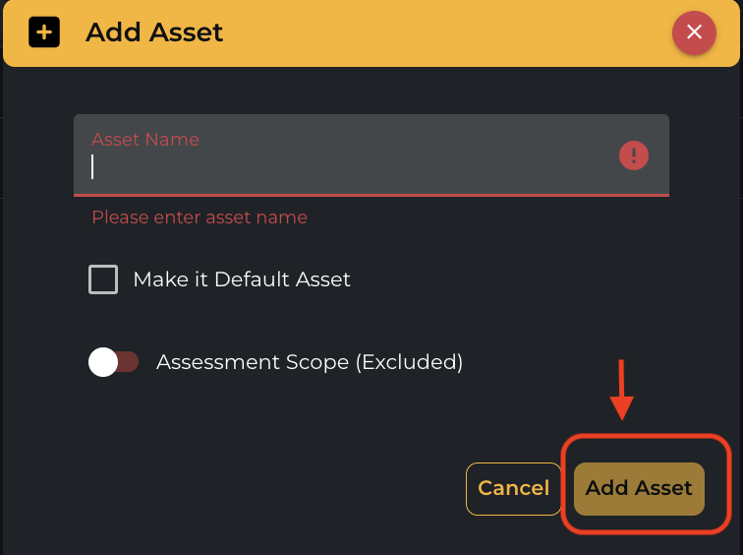This screenshot has height=555, width=743.
Task: Click the text cursor in the name field
Action: click(92, 166)
